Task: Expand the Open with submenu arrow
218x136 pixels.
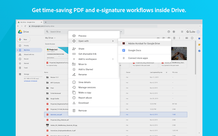Action: (x=113, y=41)
